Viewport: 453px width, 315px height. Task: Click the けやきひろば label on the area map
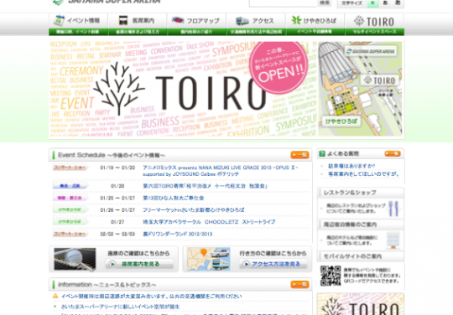pyautogui.click(x=341, y=121)
